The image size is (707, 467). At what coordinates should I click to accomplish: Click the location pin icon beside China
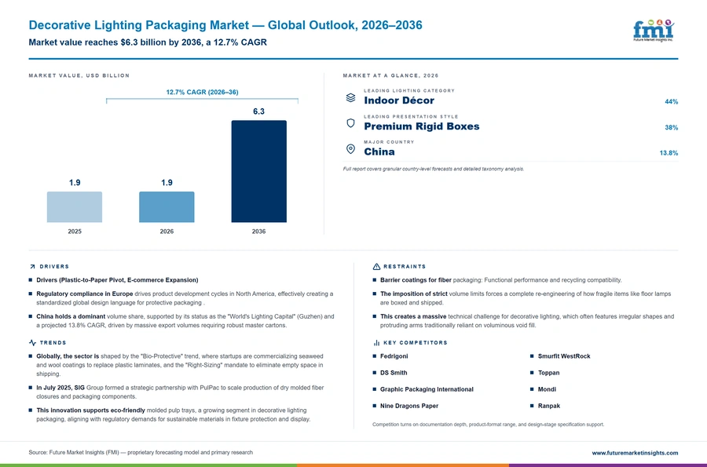[350, 149]
